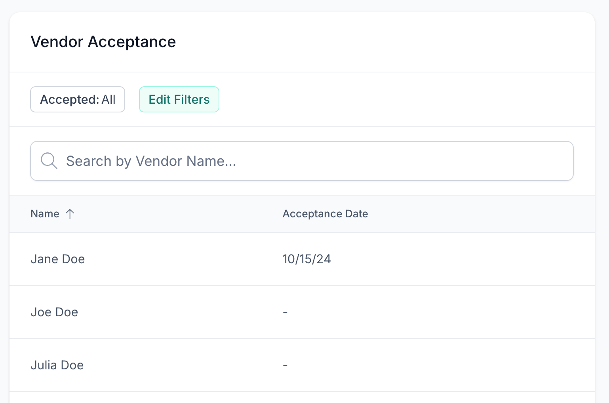Image resolution: width=609 pixels, height=403 pixels.
Task: Click Julia Doe's empty acceptance date dash
Action: 285,365
